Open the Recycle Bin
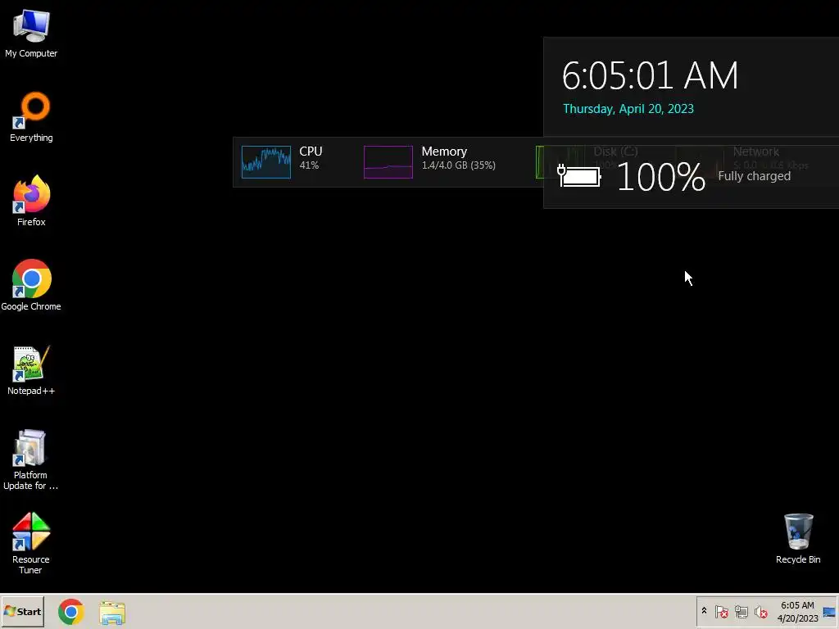 click(798, 539)
